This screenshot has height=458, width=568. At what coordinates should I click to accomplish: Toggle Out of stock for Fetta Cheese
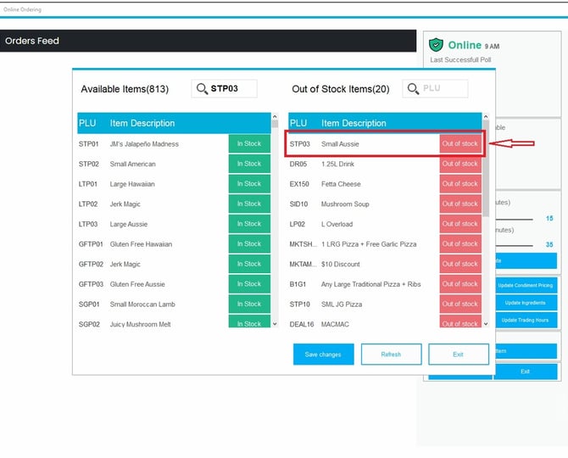[x=460, y=184]
